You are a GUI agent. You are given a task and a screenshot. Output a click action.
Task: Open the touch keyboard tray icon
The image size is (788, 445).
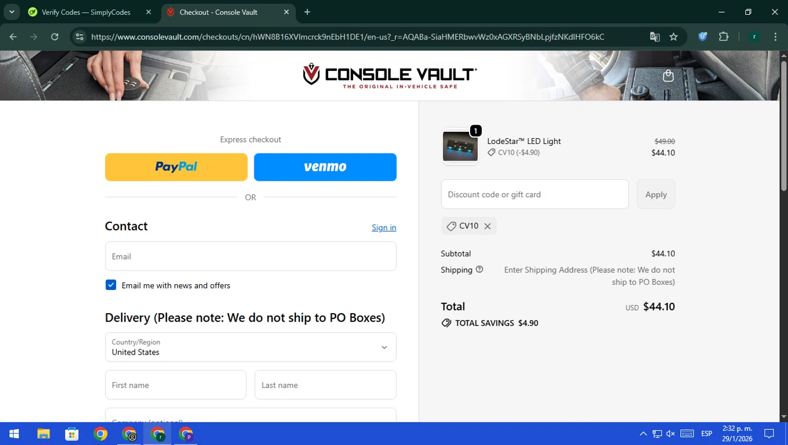[687, 434]
